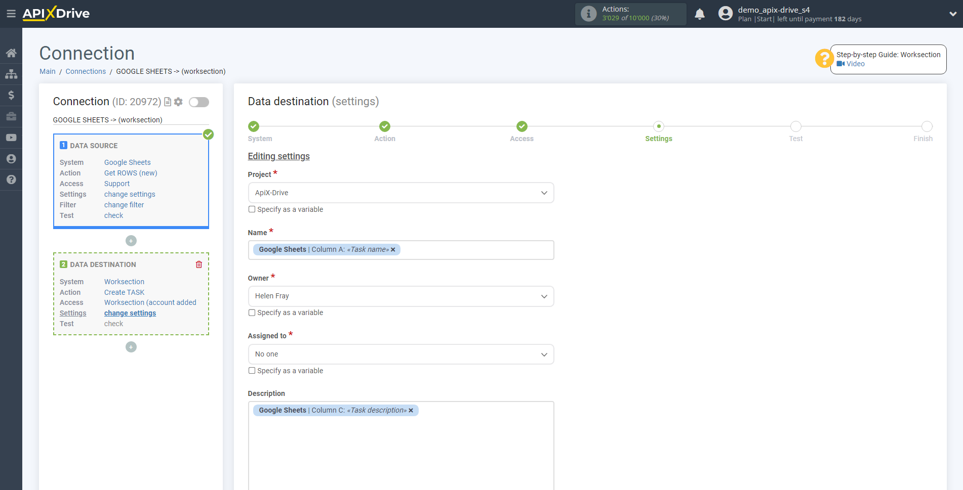This screenshot has width=963, height=490.
Task: Open the help question icon in sidebar
Action: (x=11, y=180)
